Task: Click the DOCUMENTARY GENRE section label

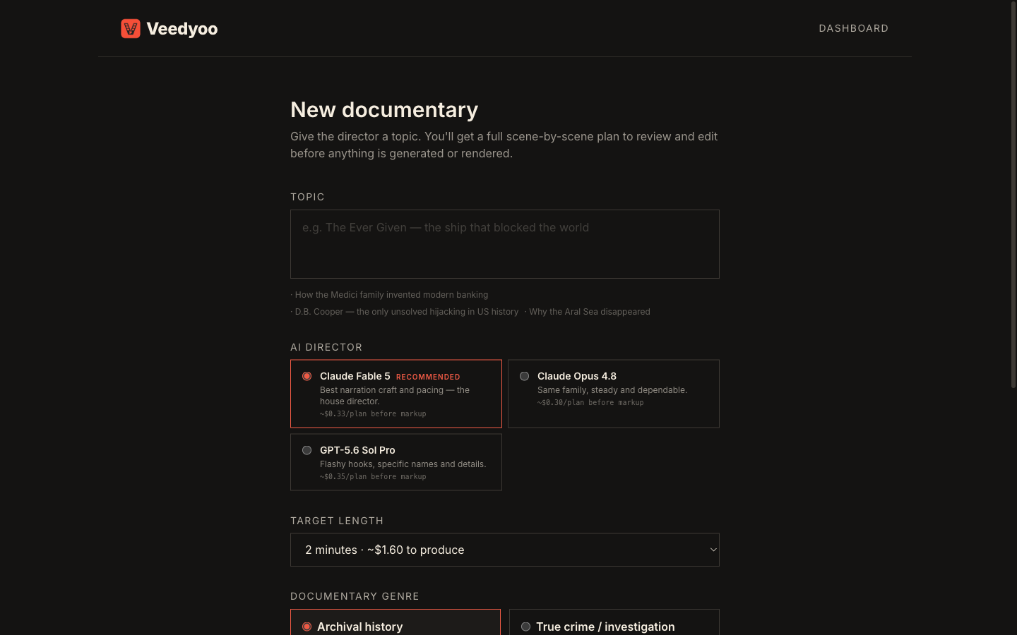Action: coord(355,596)
